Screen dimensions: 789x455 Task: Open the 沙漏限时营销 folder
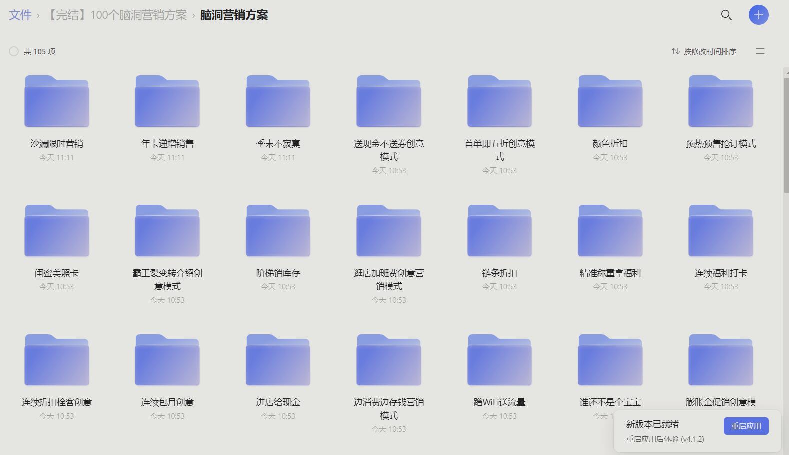pyautogui.click(x=57, y=102)
